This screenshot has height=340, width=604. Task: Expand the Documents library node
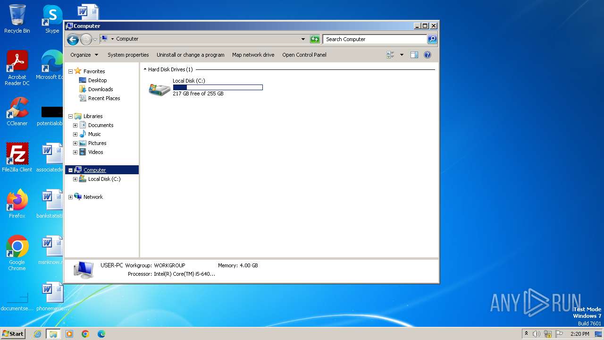(x=75, y=125)
